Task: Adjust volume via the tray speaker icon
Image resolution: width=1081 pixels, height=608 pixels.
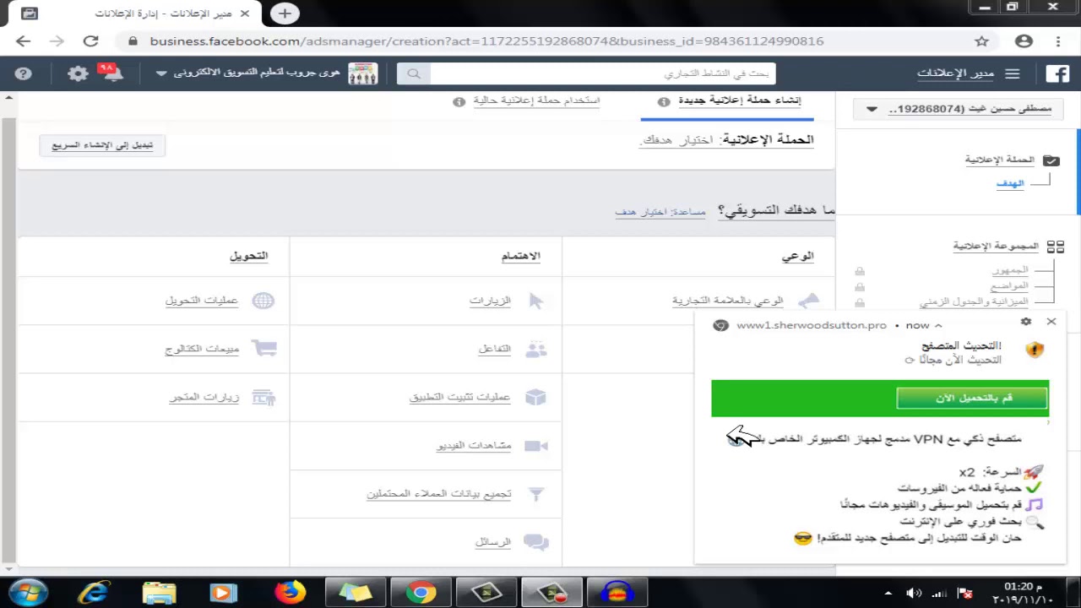Action: point(913,593)
